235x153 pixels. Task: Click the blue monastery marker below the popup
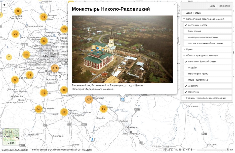point(123,99)
